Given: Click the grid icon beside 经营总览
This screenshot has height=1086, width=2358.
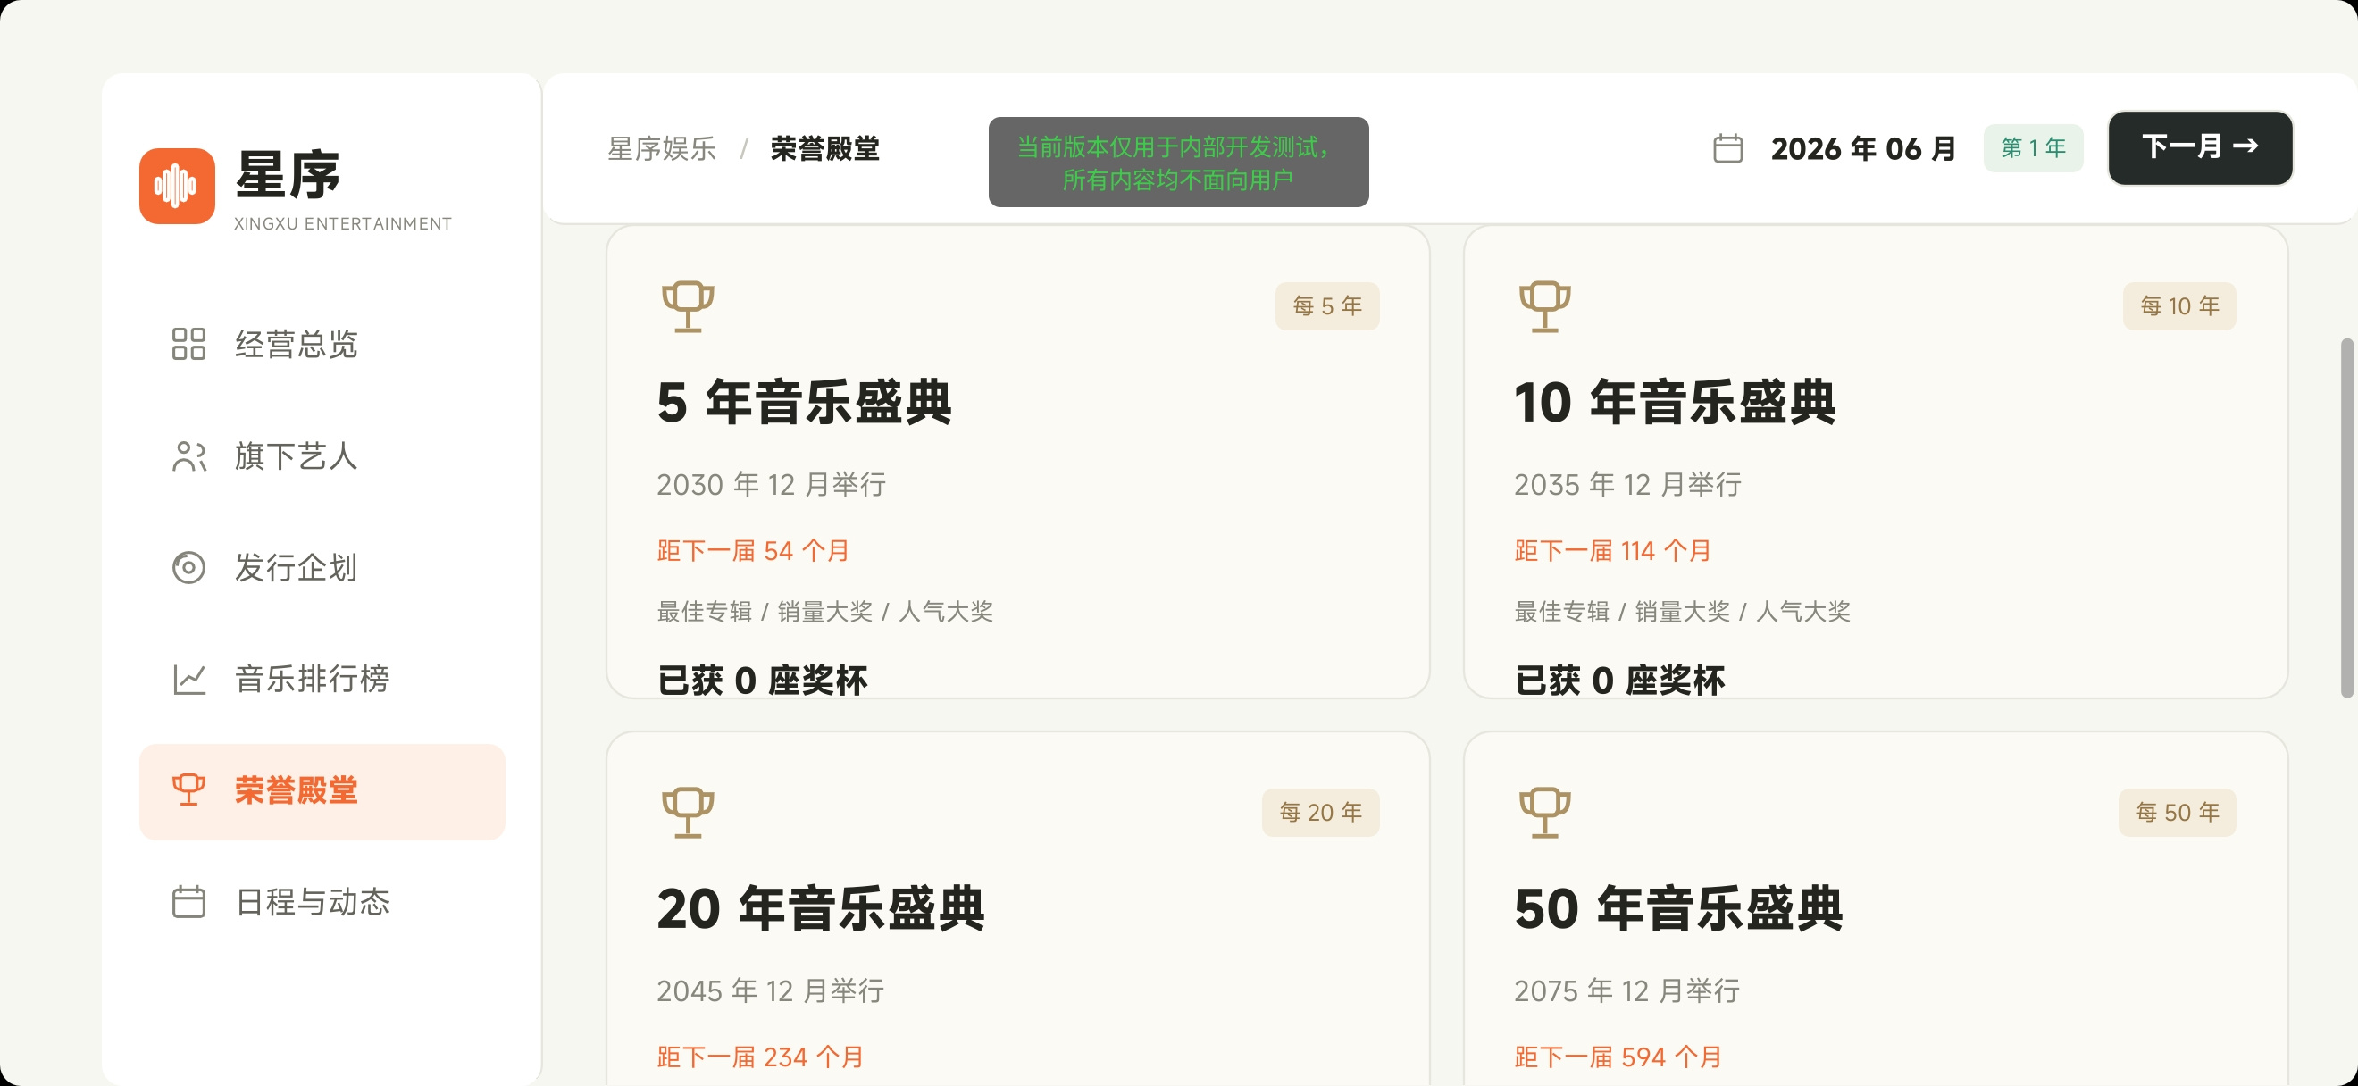Looking at the screenshot, I should pos(188,344).
